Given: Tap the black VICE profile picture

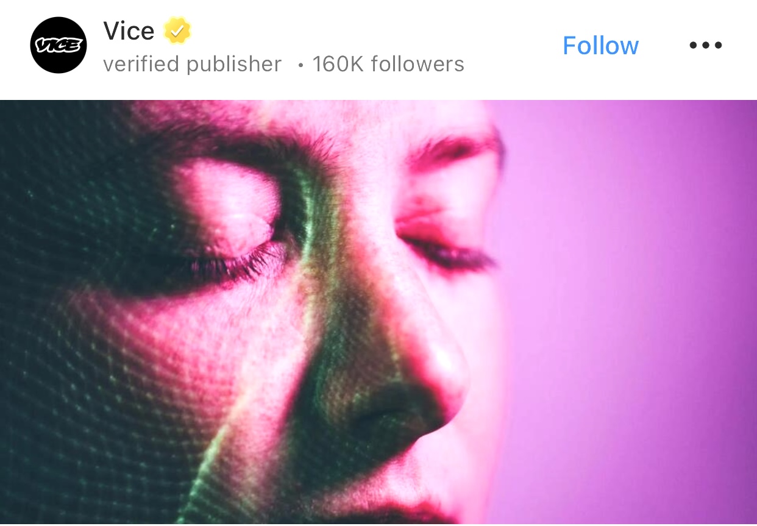Looking at the screenshot, I should pyautogui.click(x=59, y=46).
